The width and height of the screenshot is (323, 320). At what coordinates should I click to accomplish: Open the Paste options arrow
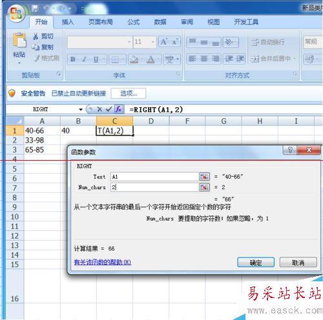pyautogui.click(x=19, y=63)
